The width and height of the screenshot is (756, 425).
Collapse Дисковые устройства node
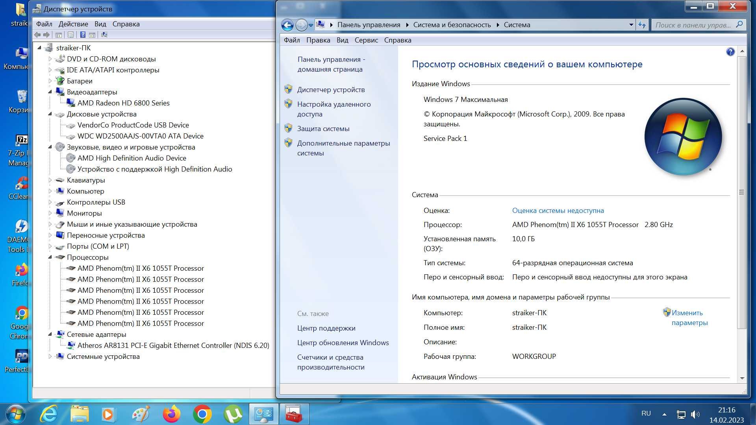[x=50, y=114]
